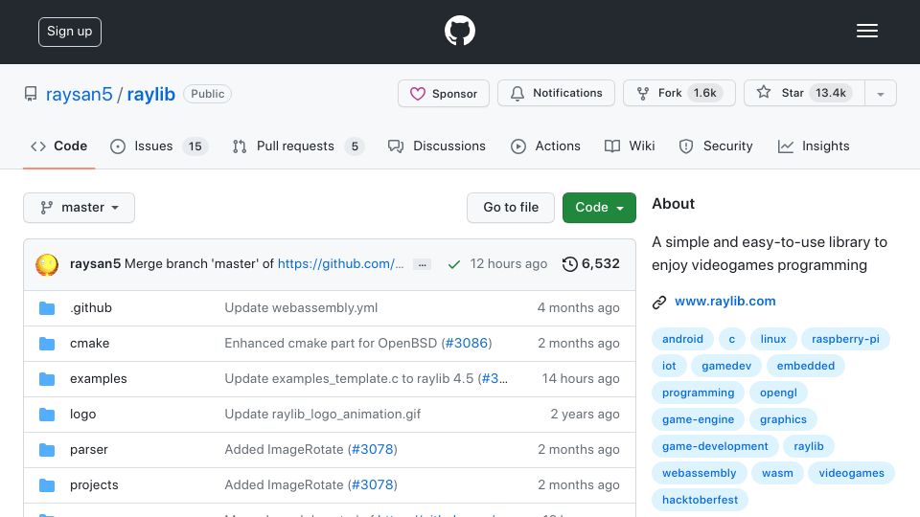This screenshot has height=517, width=920.
Task: Visit the www.raylib.com link
Action: (x=725, y=302)
